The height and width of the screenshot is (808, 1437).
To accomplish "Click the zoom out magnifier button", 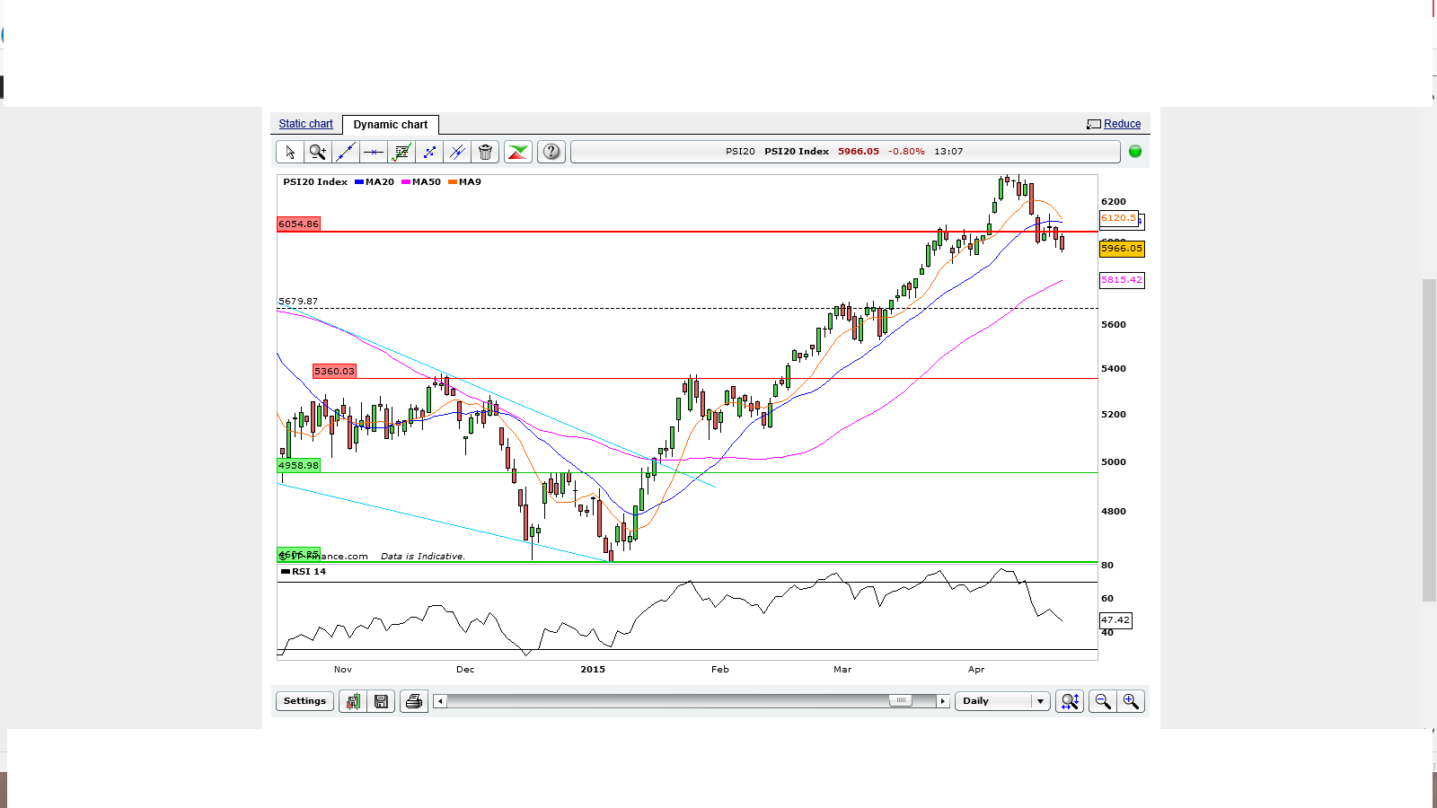I will pyautogui.click(x=1103, y=701).
